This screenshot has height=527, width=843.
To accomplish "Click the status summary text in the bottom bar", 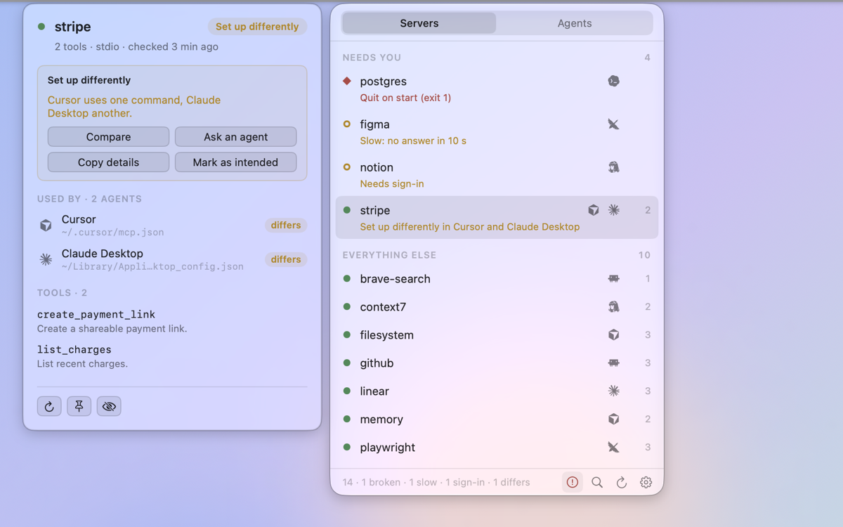I will [436, 482].
